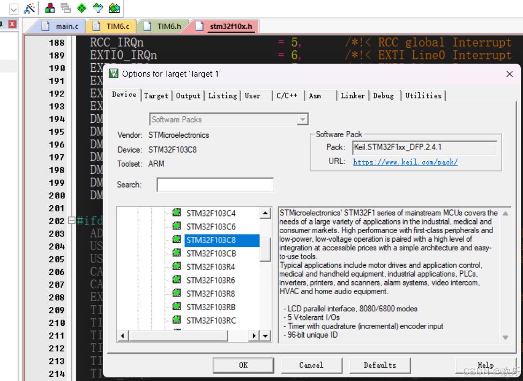Screen dimensions: 523x381
Task: Click the chip icon next to STM32F103CB
Action: [x=176, y=253]
